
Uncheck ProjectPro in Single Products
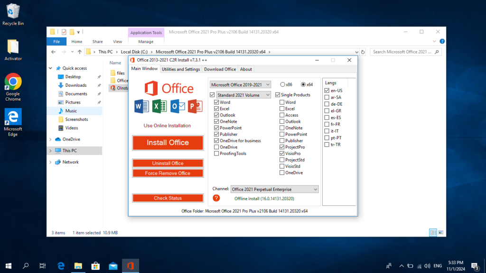[282, 147]
